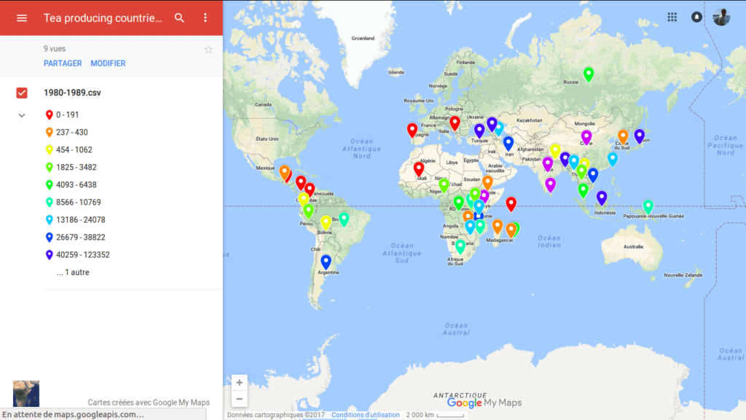
Task: Select the magenta pin at India's southern tip
Action: (x=551, y=184)
